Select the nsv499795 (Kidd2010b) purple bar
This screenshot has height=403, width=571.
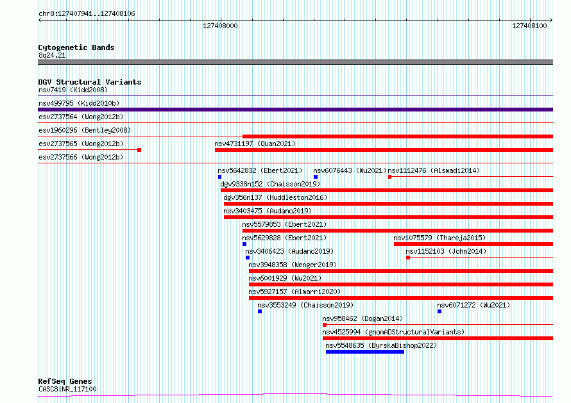(x=295, y=110)
